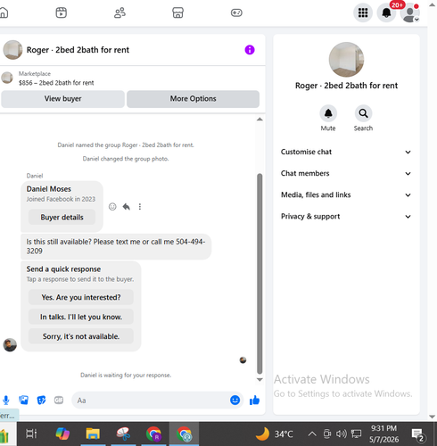This screenshot has width=437, height=446.
Task: Click the purple conversation information icon
Action: click(250, 50)
